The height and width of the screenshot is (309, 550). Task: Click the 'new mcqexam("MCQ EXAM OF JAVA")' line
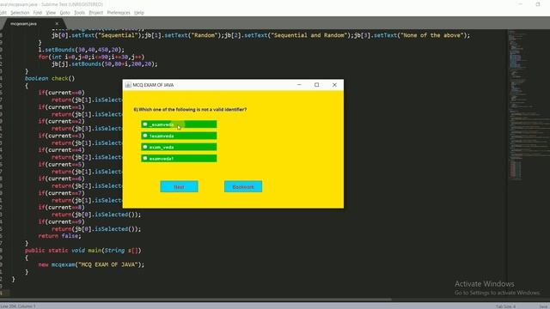coord(91,265)
